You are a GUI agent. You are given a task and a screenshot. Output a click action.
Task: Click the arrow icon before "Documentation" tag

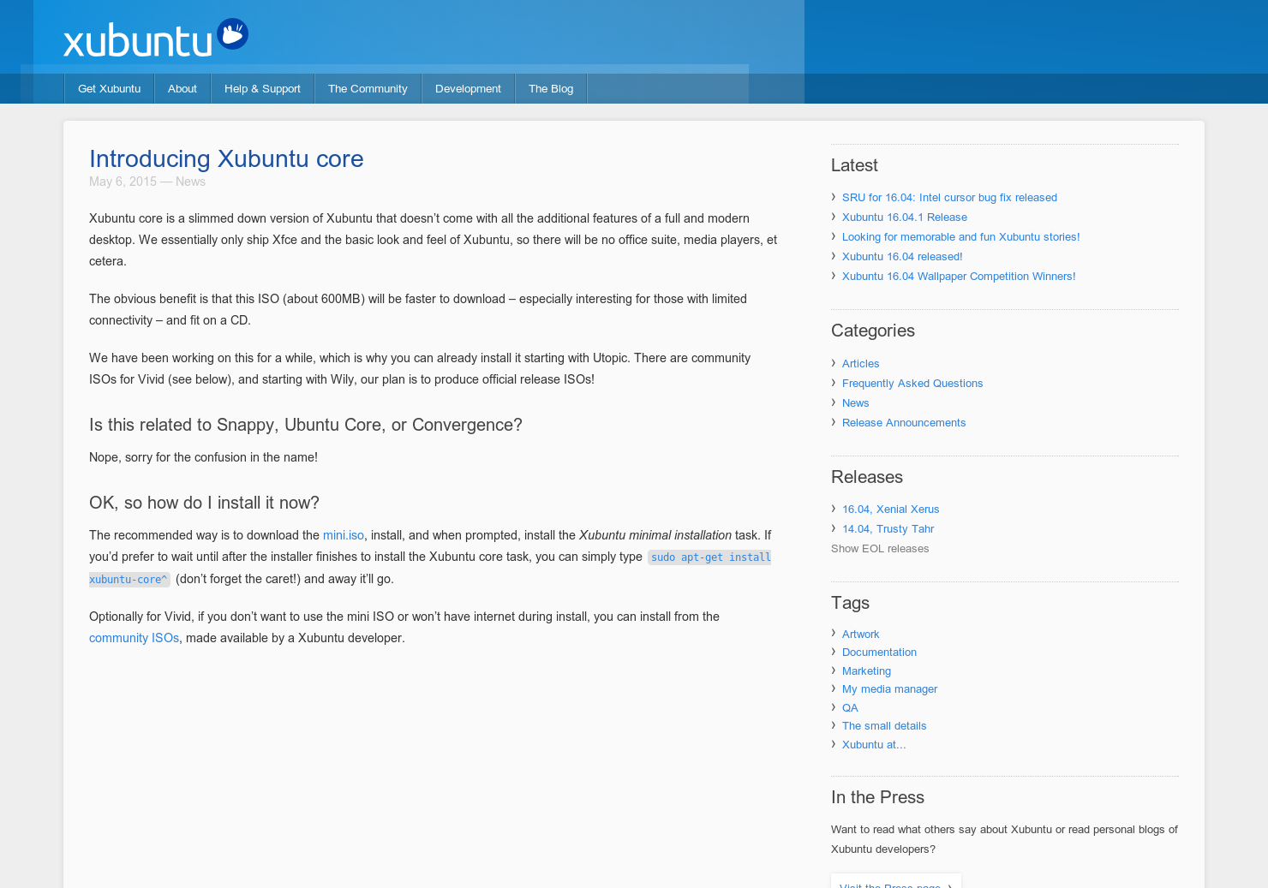coord(833,652)
